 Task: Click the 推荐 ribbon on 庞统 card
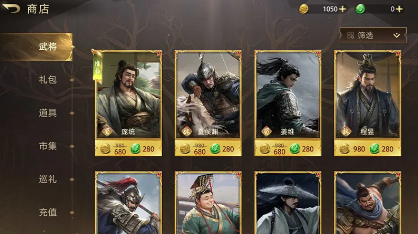coord(97,66)
